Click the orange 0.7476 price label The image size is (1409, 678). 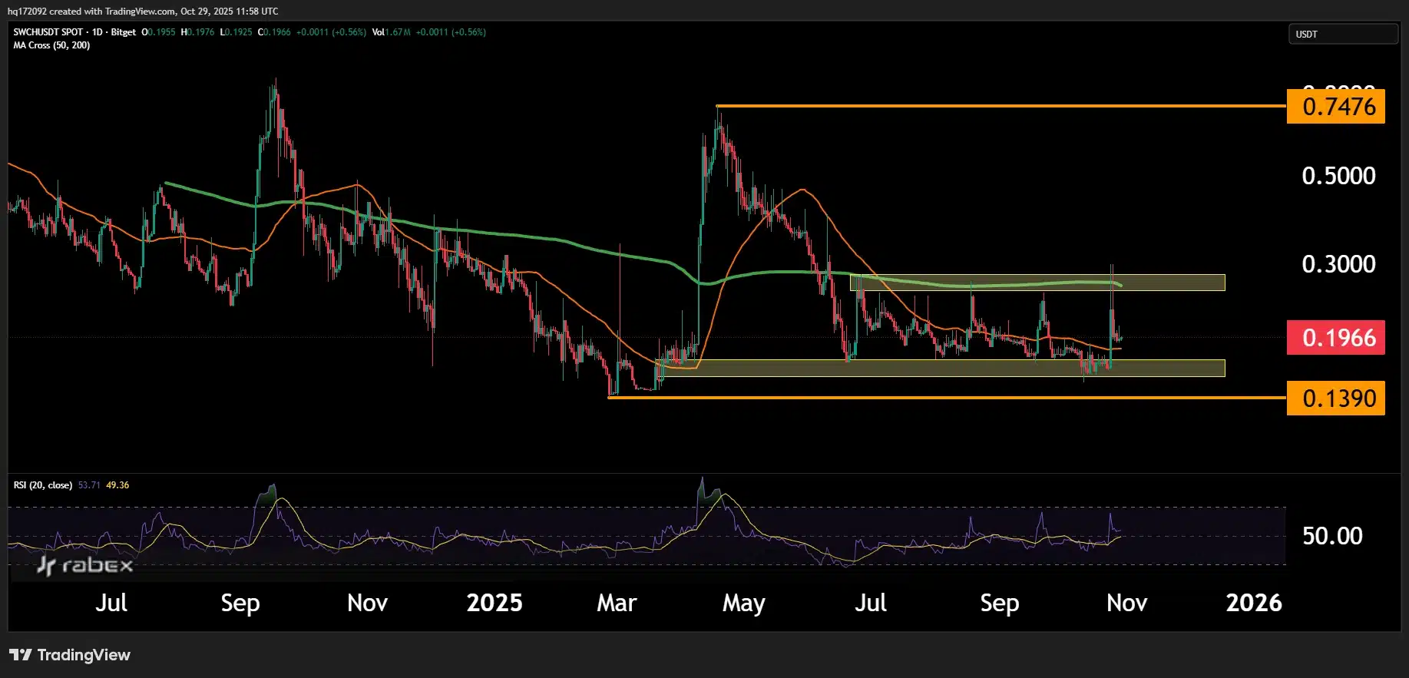pyautogui.click(x=1335, y=106)
